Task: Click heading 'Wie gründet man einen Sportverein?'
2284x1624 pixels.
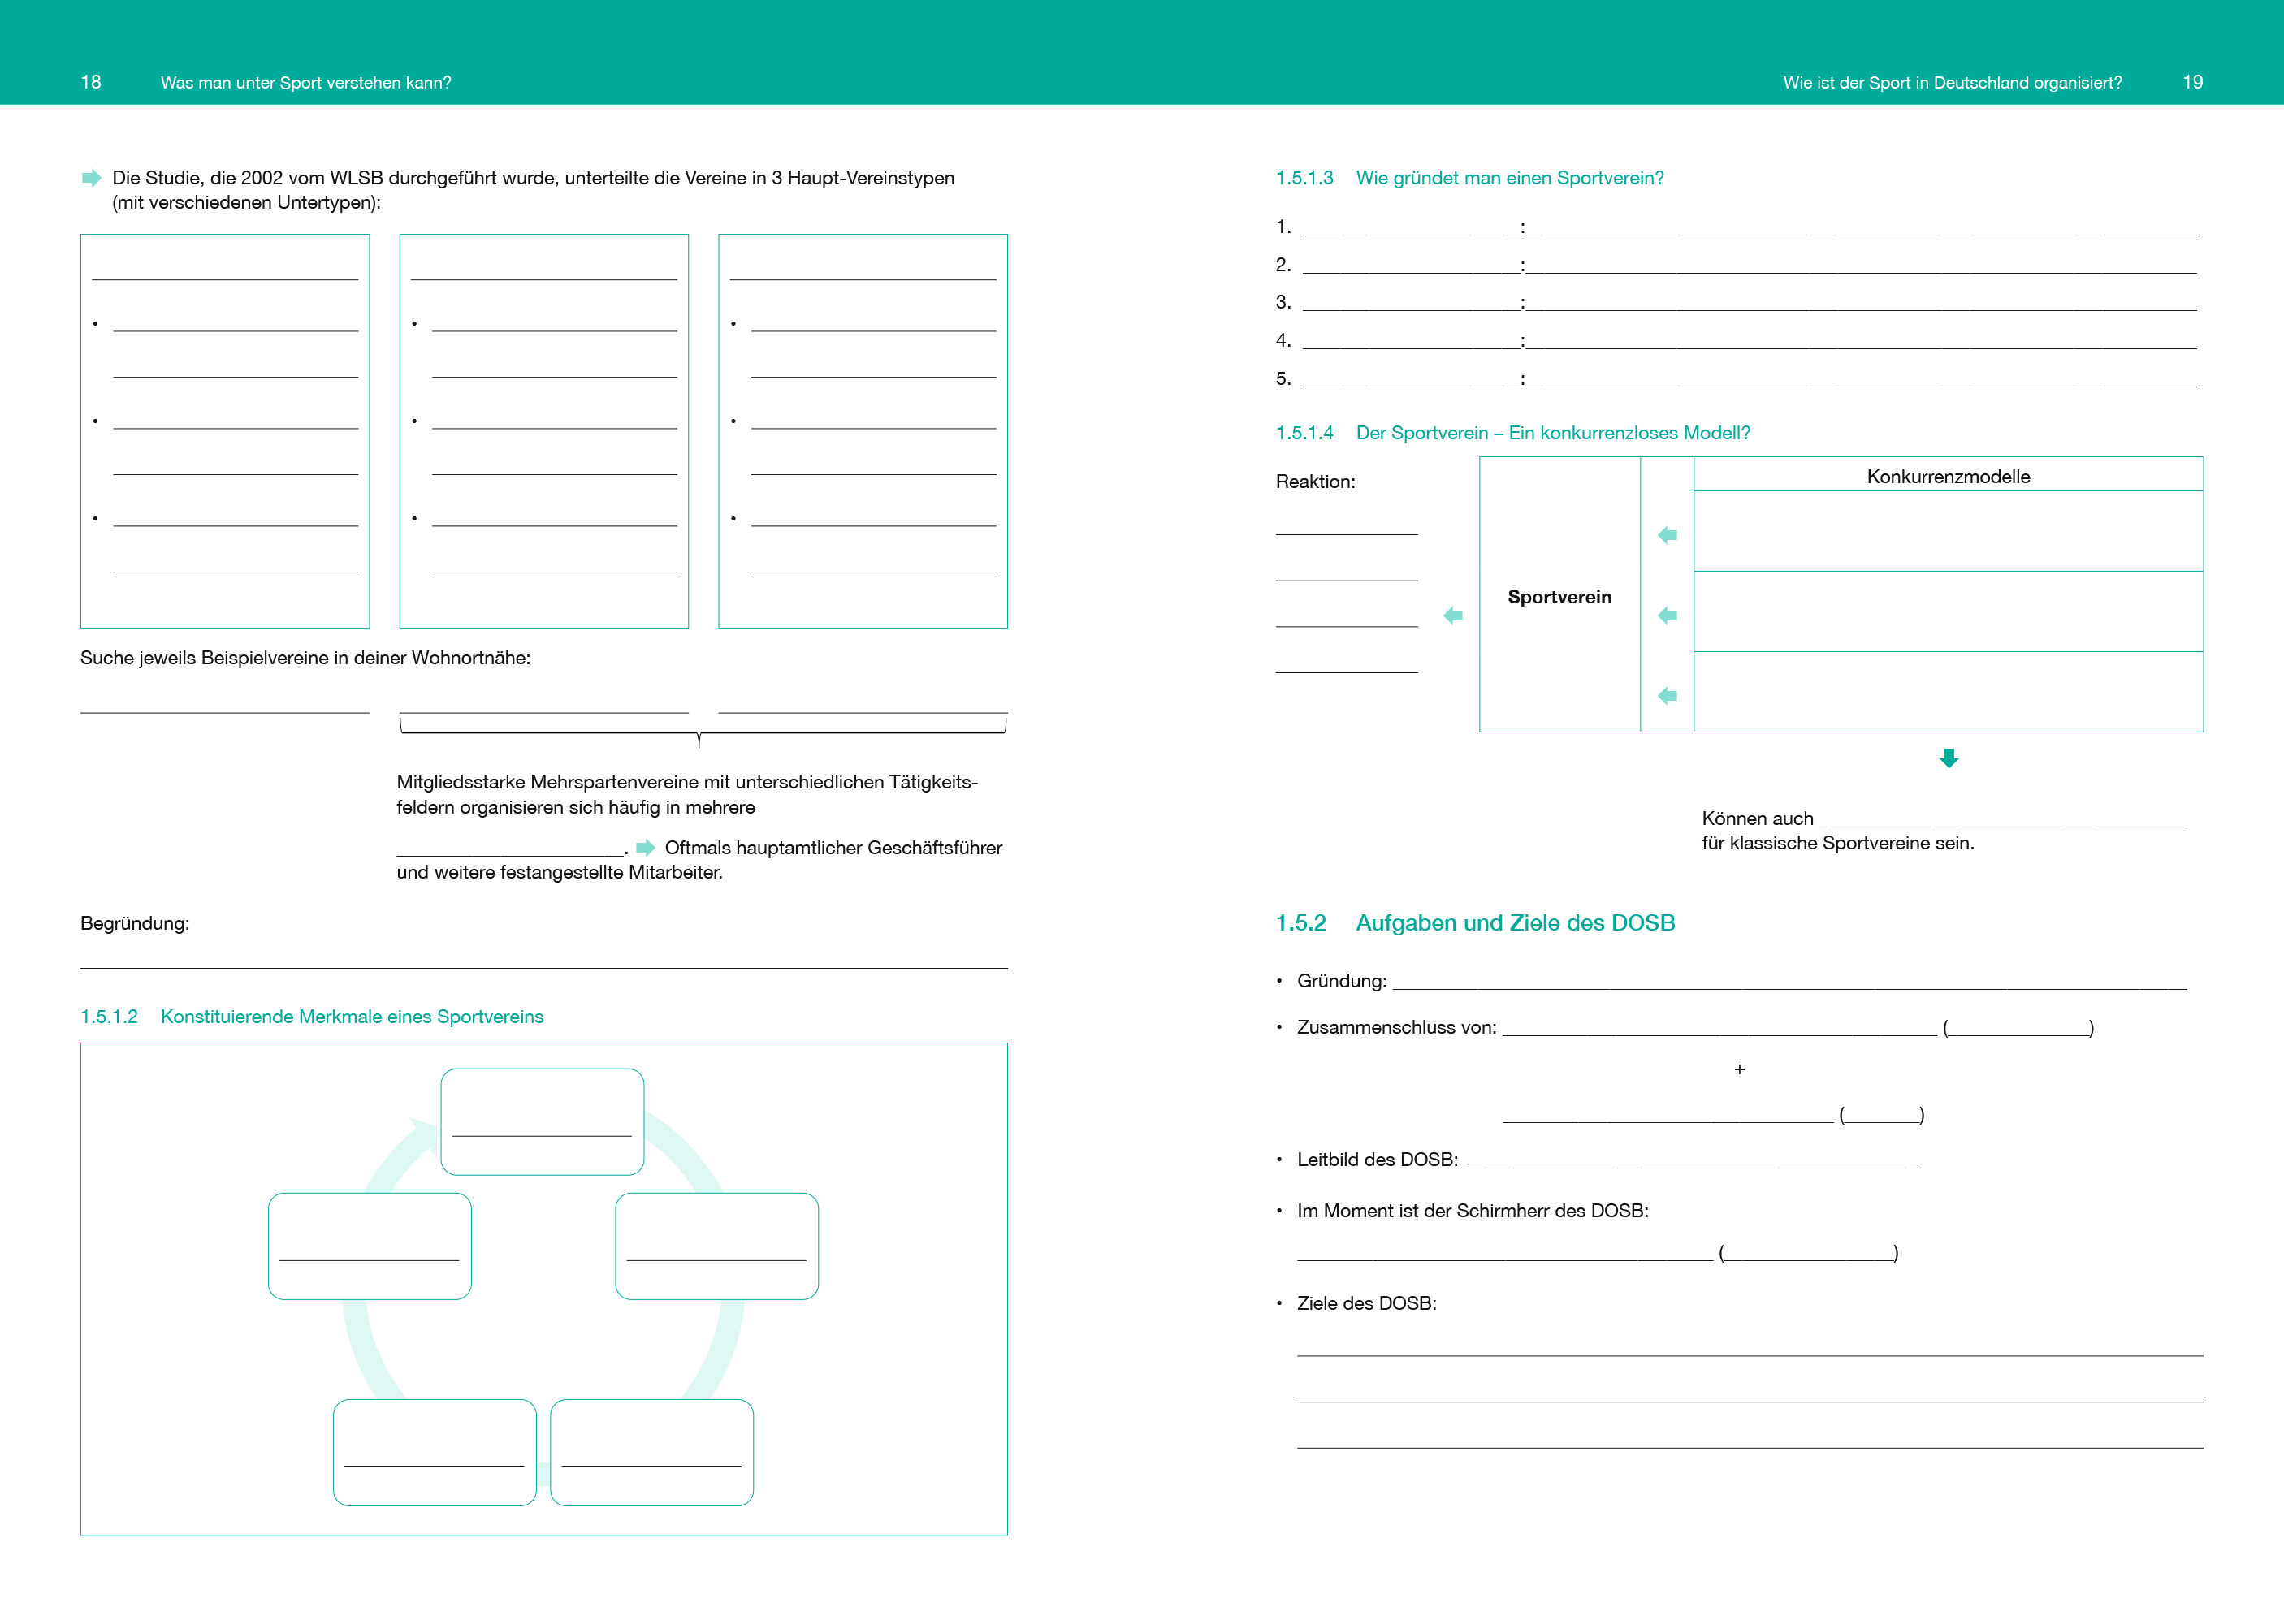Action: pos(1509,178)
